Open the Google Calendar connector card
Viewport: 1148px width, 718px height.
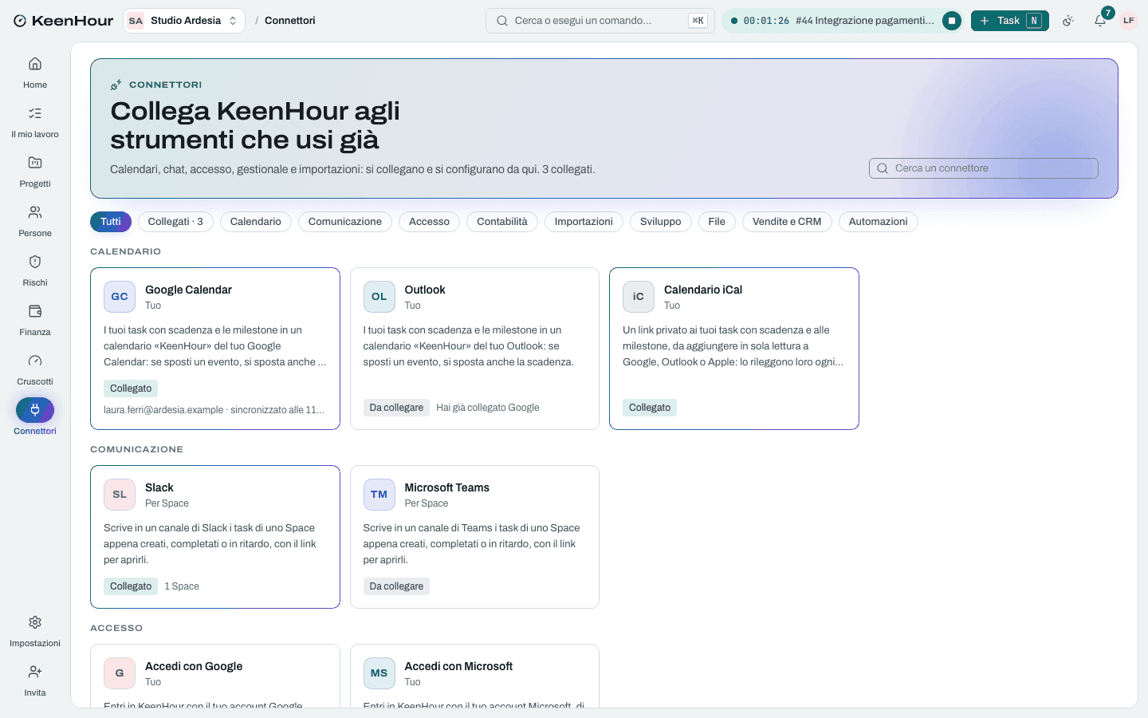tap(215, 349)
